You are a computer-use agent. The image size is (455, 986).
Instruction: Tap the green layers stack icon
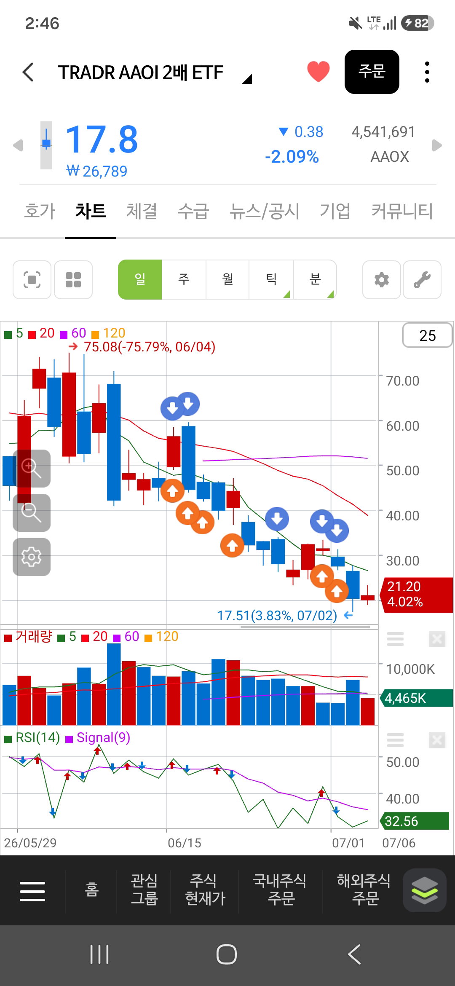point(425,890)
